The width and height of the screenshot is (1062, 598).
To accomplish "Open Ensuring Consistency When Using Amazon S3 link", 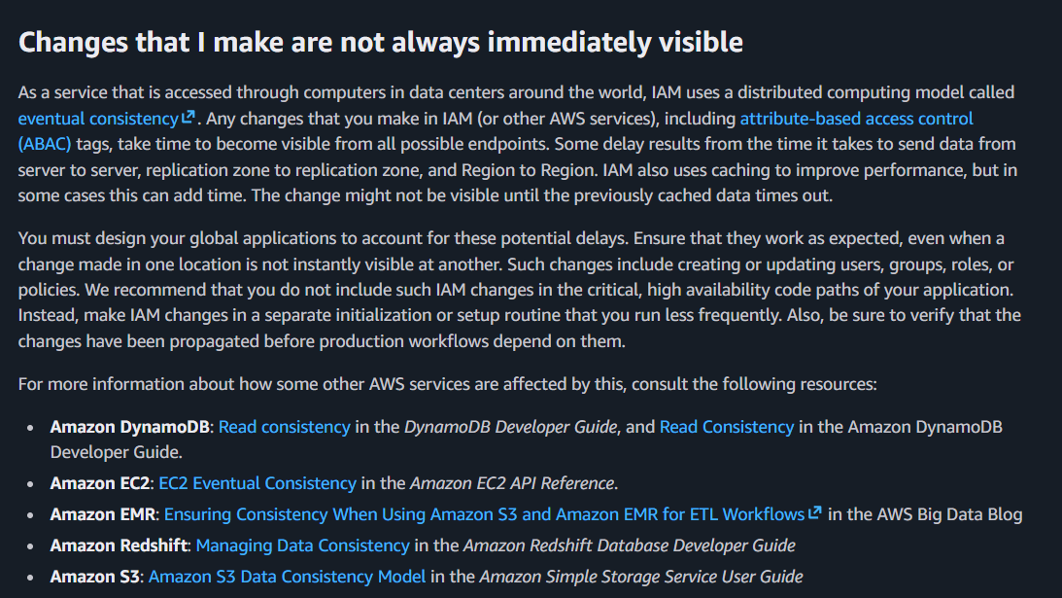I will point(484,513).
